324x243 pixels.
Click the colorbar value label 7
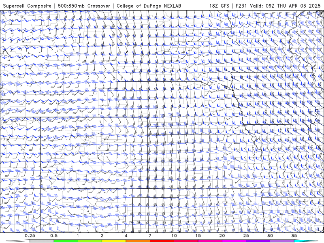(x=150, y=236)
